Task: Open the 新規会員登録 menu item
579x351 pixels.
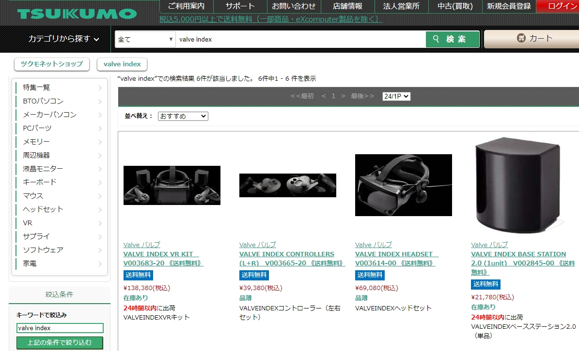Action: pos(509,6)
